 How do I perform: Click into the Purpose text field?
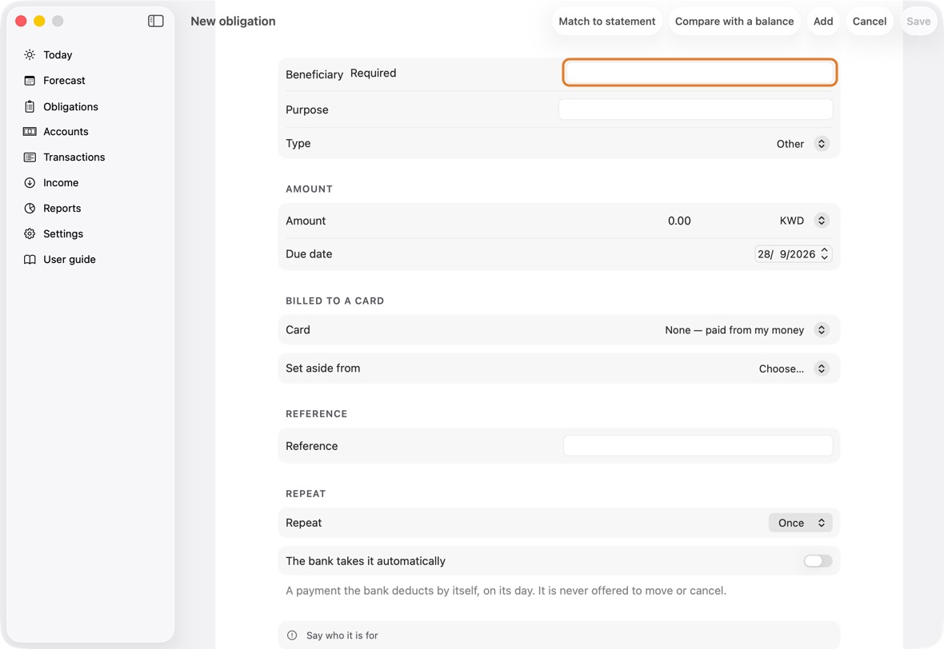696,109
